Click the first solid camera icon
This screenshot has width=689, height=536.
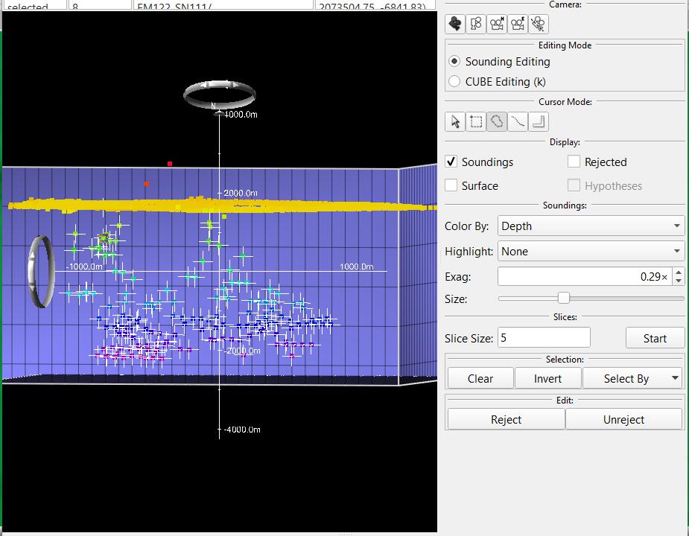[x=455, y=24]
